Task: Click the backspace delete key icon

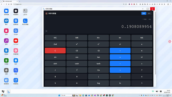Action: click(x=98, y=50)
